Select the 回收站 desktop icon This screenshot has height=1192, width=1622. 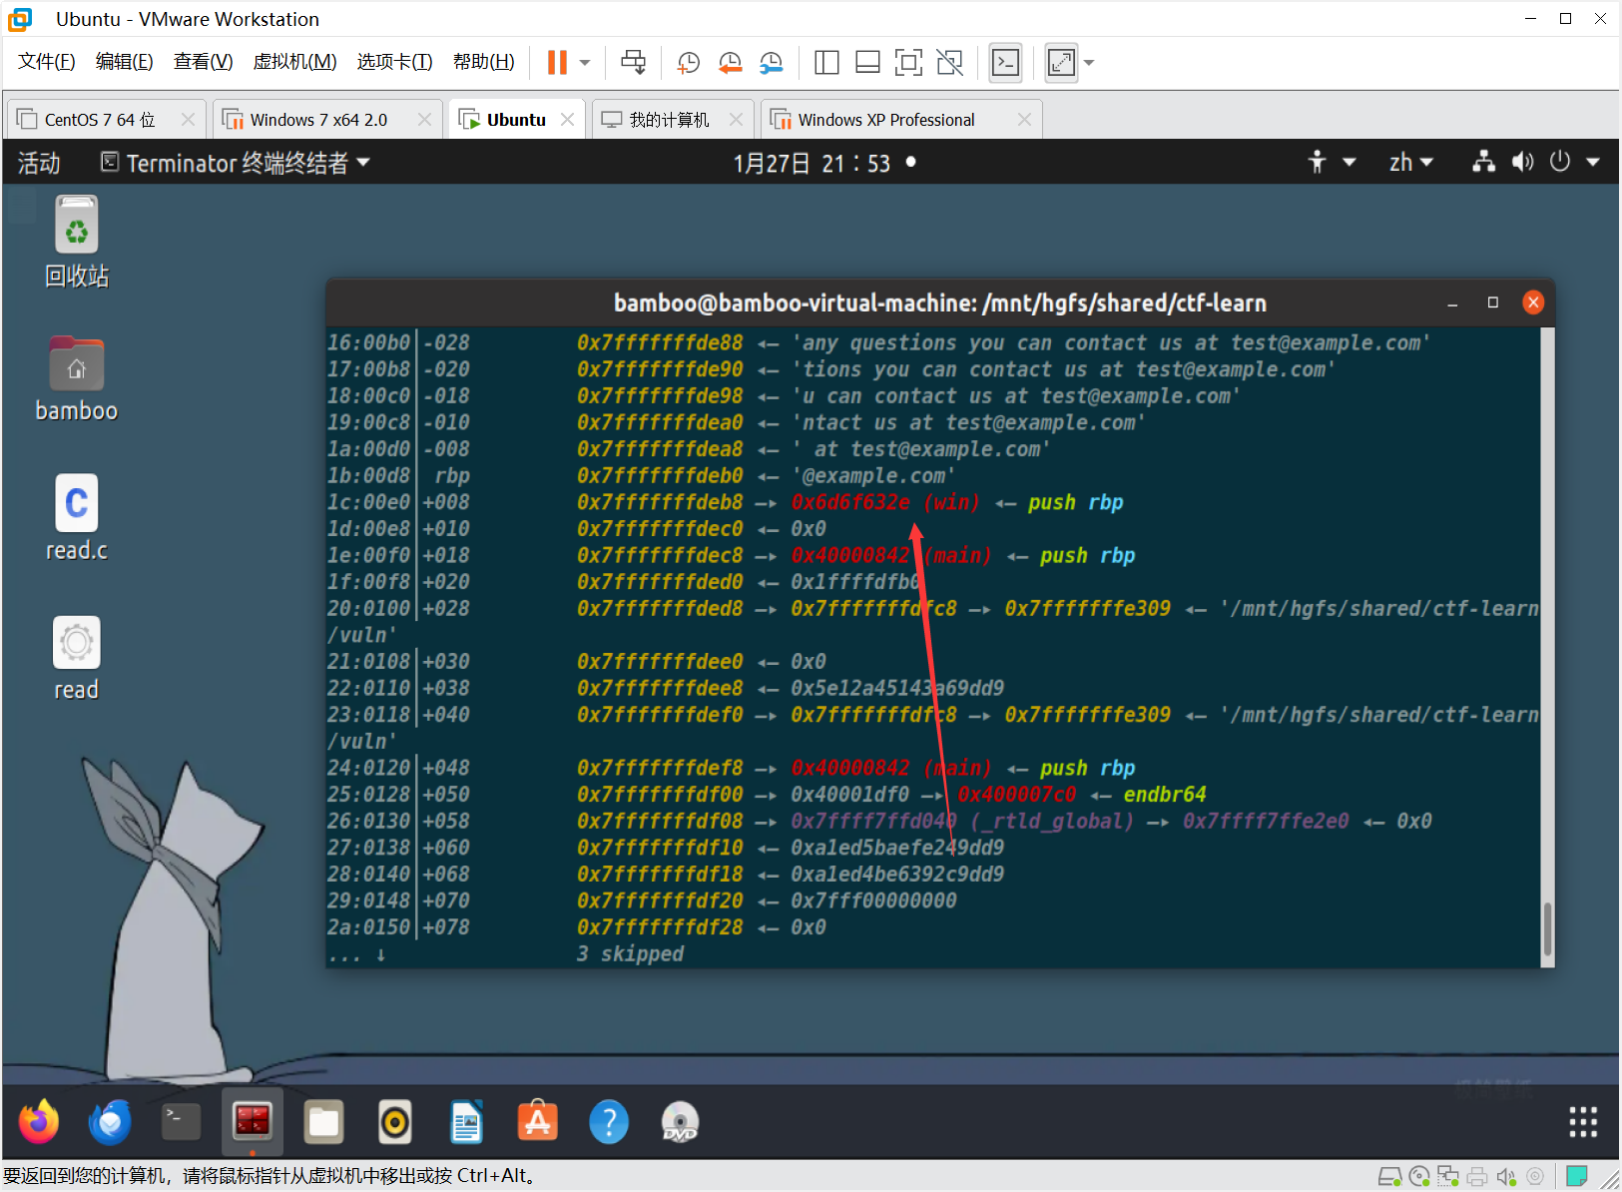tap(77, 243)
